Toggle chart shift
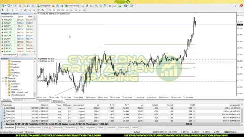244x137 pixels. 114,6
